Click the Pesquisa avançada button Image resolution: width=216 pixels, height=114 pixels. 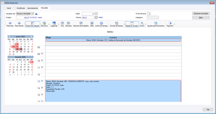coord(201,14)
